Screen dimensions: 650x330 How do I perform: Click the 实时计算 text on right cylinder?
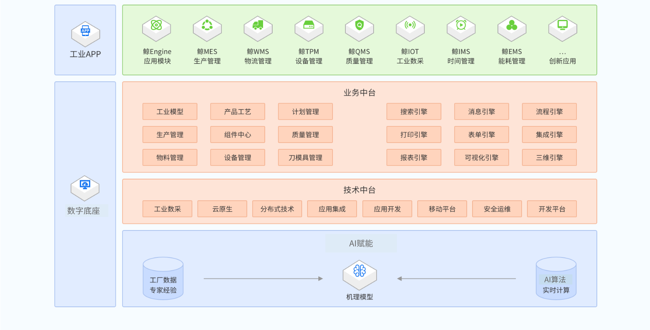point(556,290)
